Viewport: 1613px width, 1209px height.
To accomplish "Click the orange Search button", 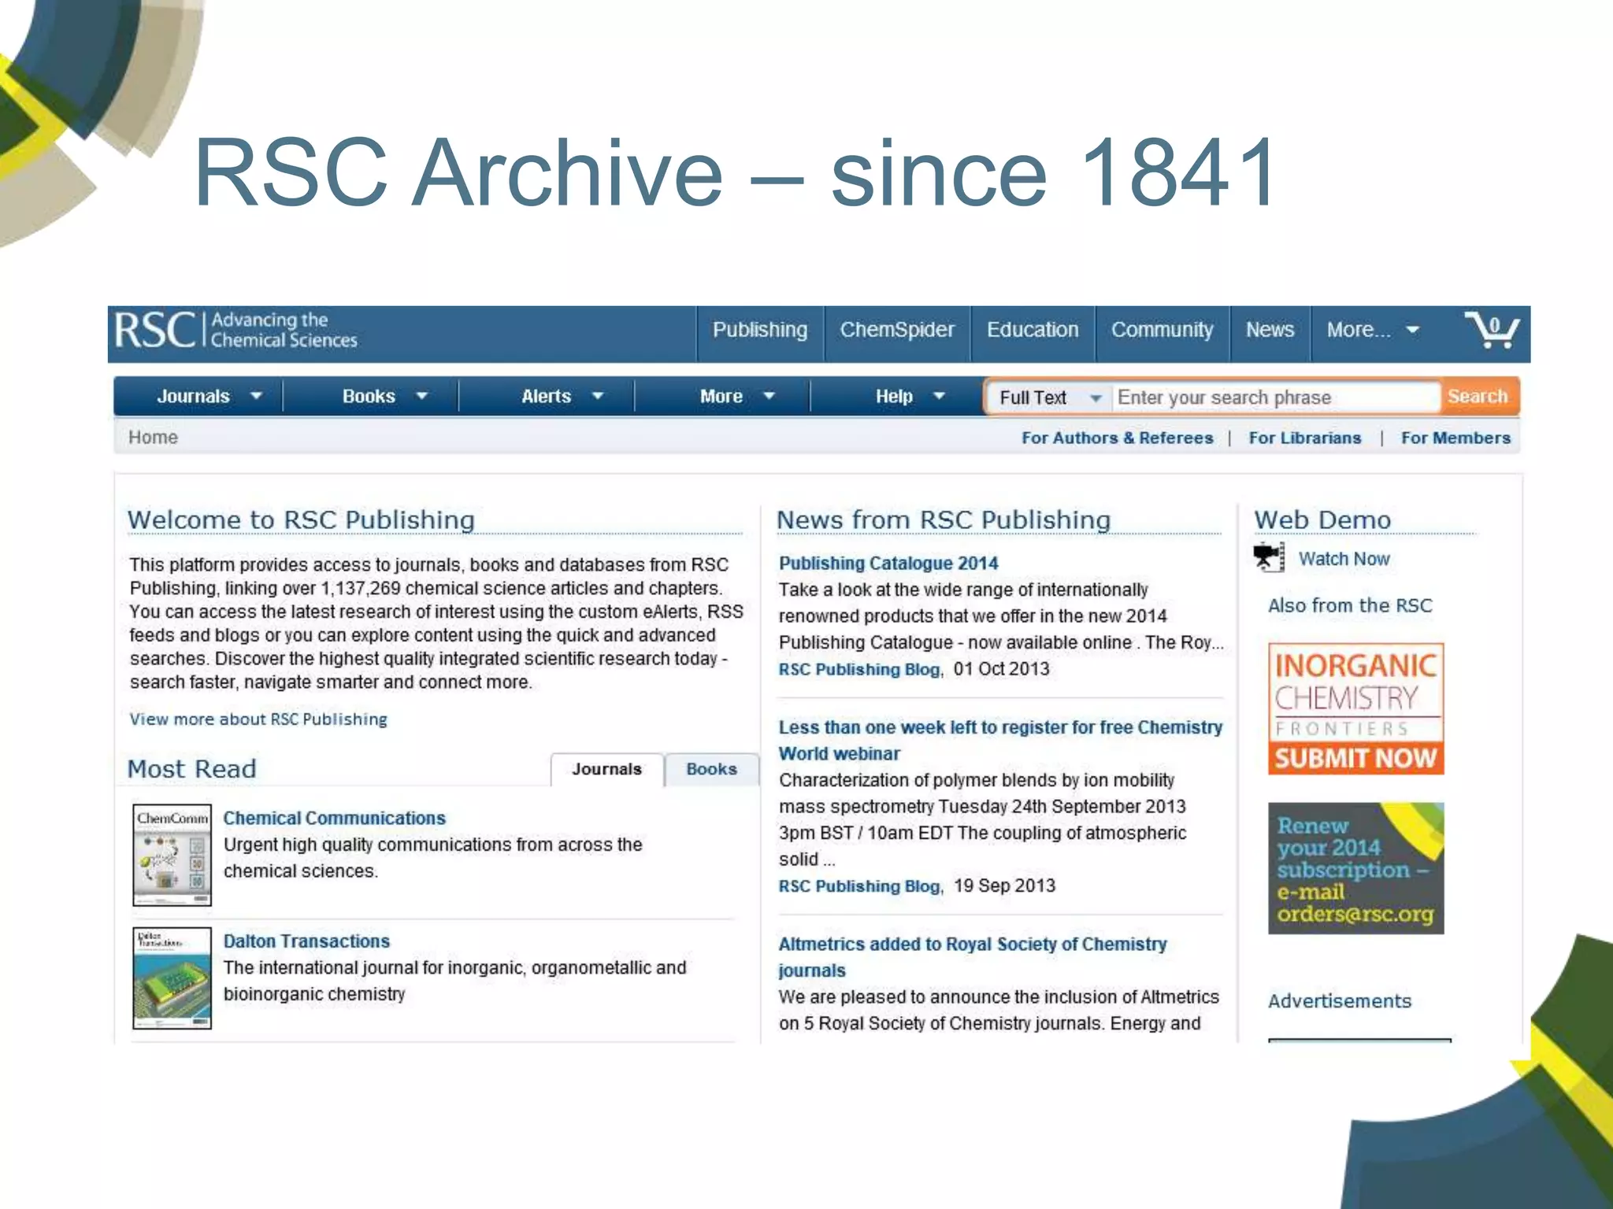I will [1478, 397].
